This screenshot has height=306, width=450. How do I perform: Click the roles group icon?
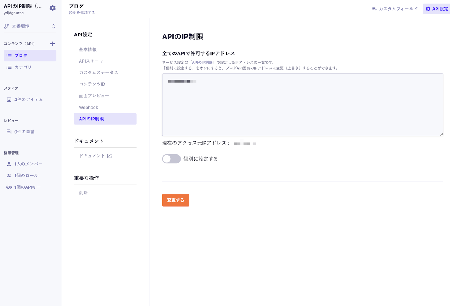tap(9, 176)
